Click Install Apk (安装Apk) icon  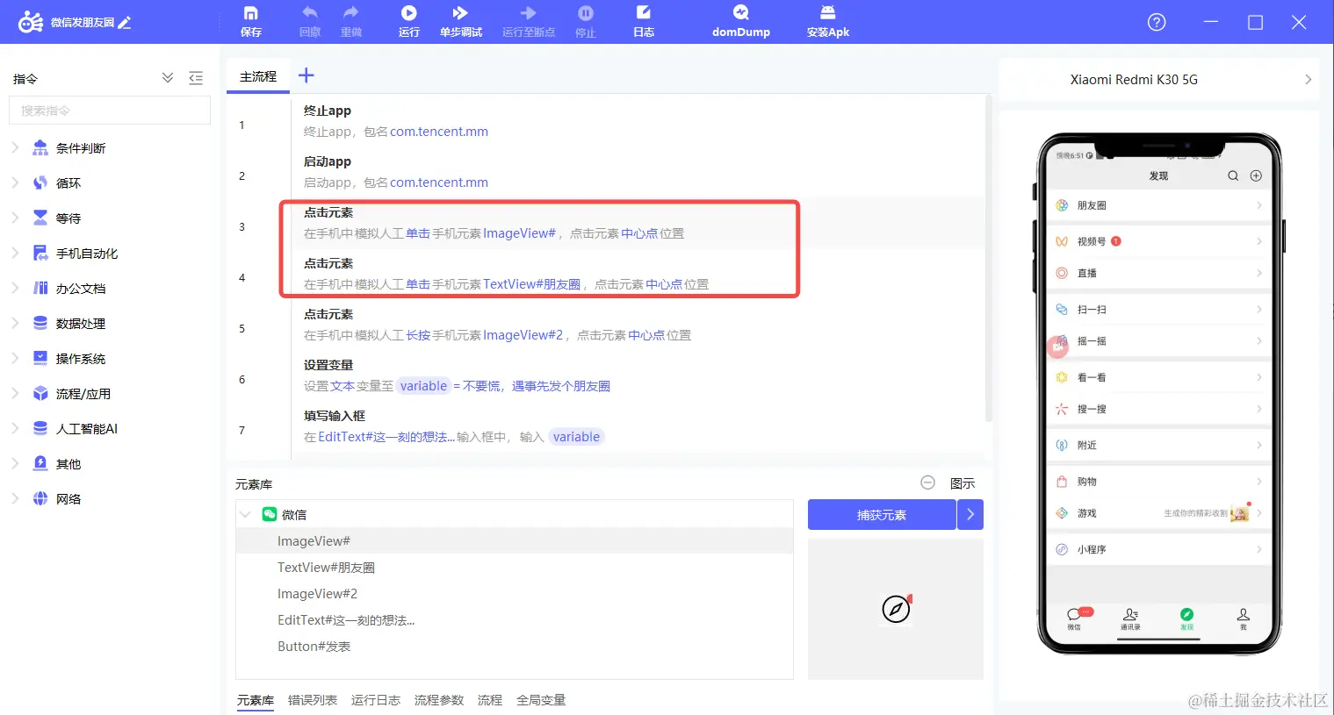tap(828, 13)
